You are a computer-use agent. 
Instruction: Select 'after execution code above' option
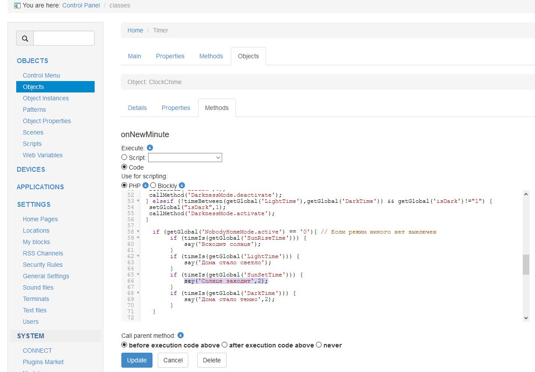tap(224, 345)
